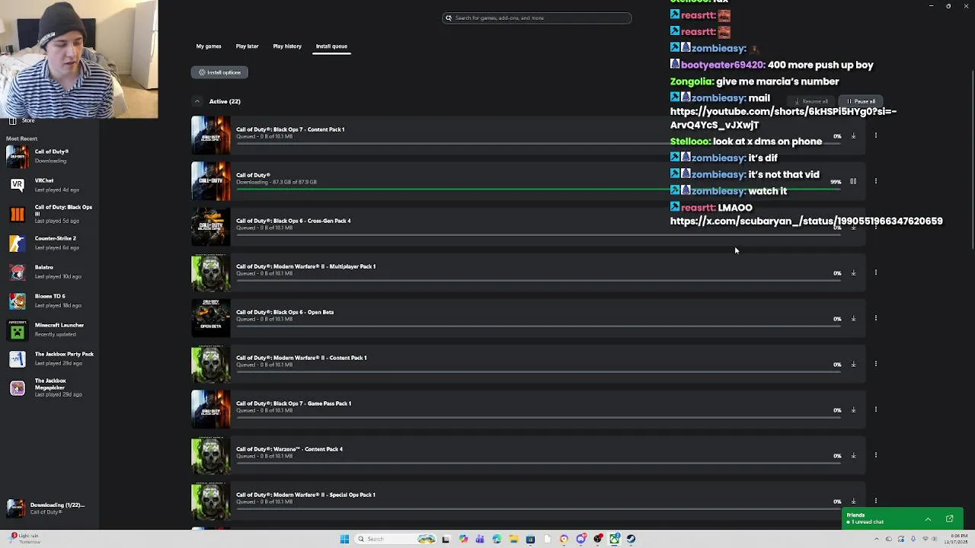Switch to the Play later tab
This screenshot has height=548, width=975.
click(x=247, y=46)
